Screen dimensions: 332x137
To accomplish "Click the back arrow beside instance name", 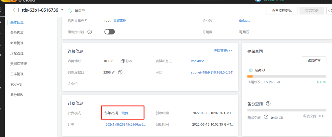I will click(14, 10).
